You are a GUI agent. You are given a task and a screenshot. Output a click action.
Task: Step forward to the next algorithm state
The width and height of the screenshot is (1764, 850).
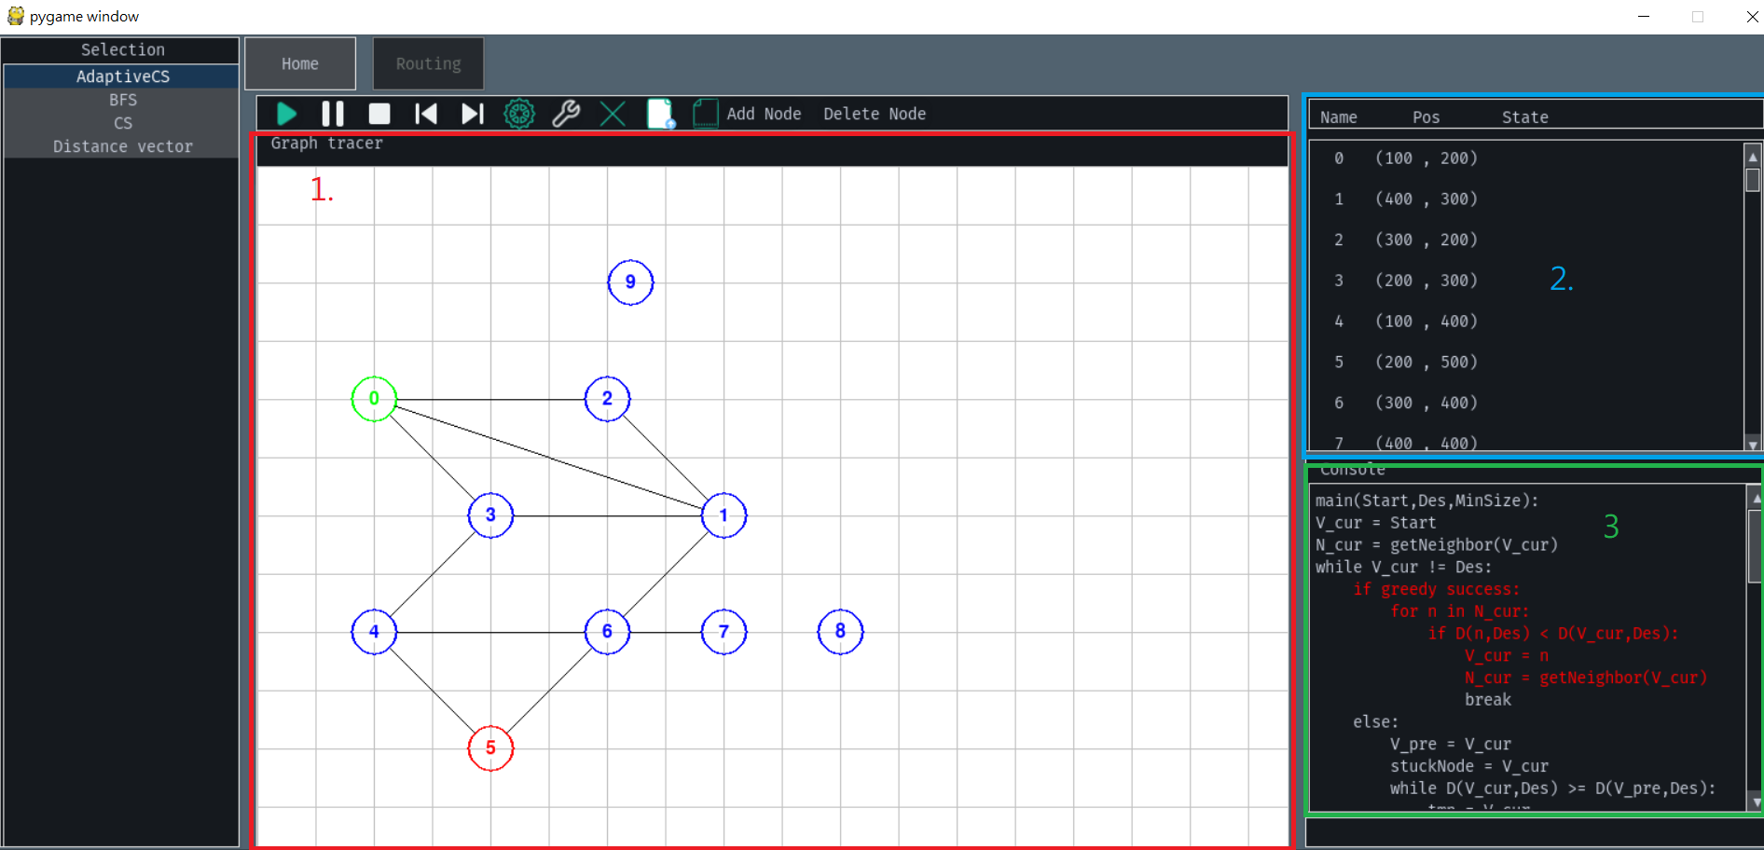pos(473,113)
